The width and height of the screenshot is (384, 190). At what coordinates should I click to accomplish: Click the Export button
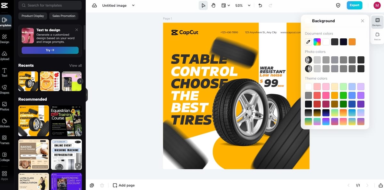coord(354,5)
